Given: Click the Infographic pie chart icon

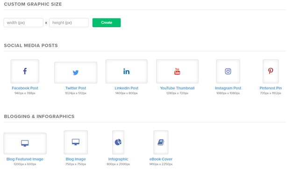Looking at the screenshot, I should click(118, 142).
